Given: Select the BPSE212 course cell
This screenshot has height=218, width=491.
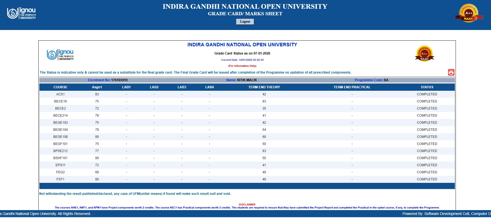Looking at the screenshot, I should coord(60,151).
